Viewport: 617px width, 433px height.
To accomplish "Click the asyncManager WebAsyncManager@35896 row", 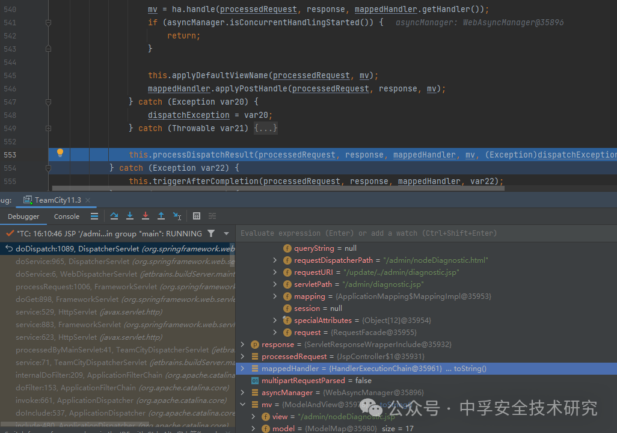I will point(426,393).
